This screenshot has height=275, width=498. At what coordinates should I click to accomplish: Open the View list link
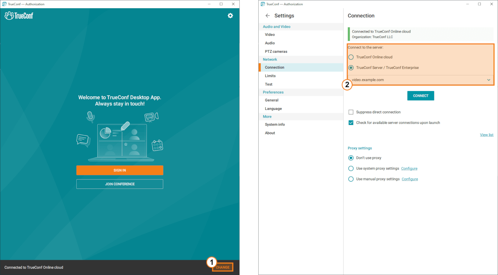[x=487, y=135]
